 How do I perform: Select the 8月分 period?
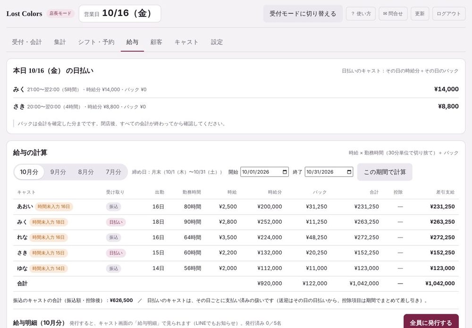click(x=86, y=172)
